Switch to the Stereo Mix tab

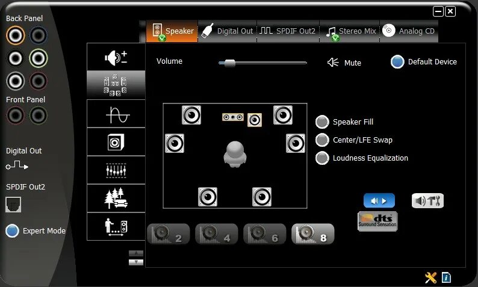point(350,31)
